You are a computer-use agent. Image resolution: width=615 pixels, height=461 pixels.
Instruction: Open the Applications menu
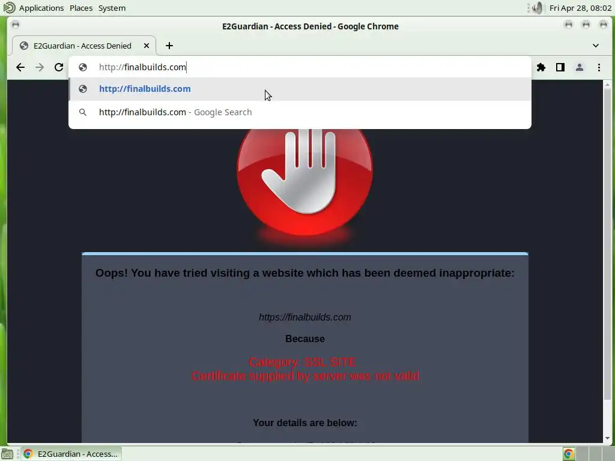pos(41,8)
